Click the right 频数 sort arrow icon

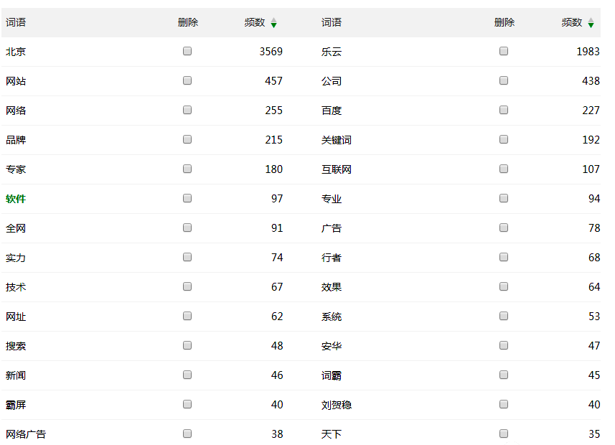pyautogui.click(x=591, y=23)
